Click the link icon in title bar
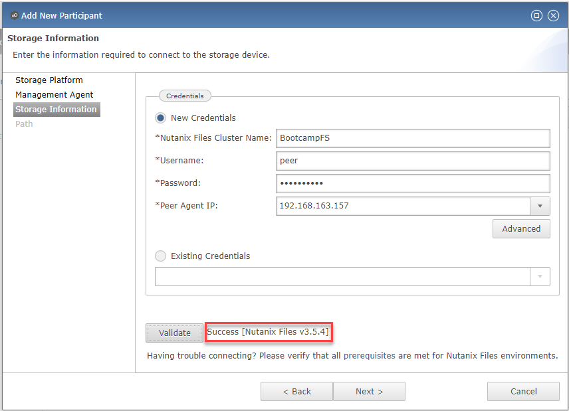569x411 pixels. [x=14, y=15]
